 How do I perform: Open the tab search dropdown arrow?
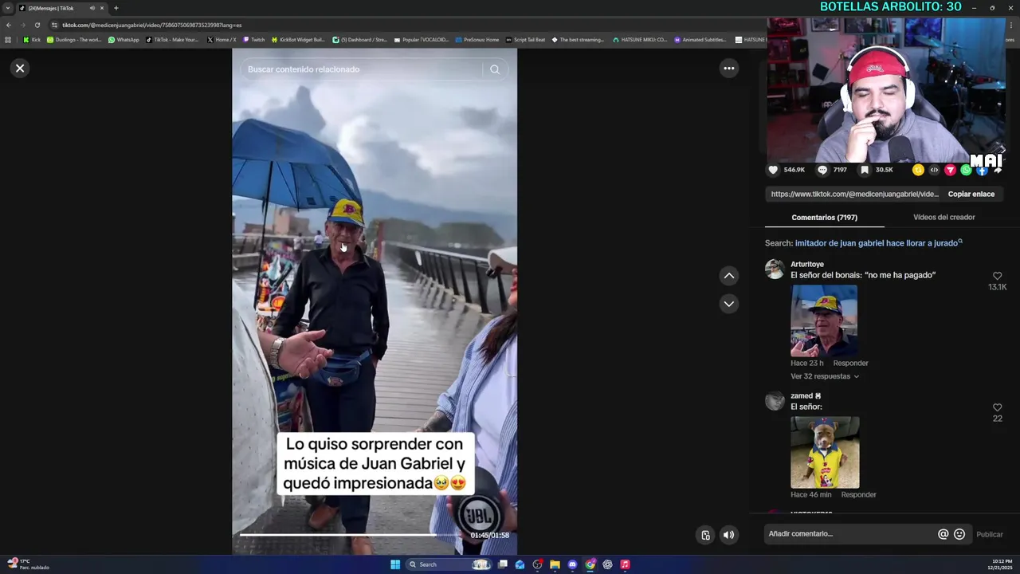tap(8, 8)
